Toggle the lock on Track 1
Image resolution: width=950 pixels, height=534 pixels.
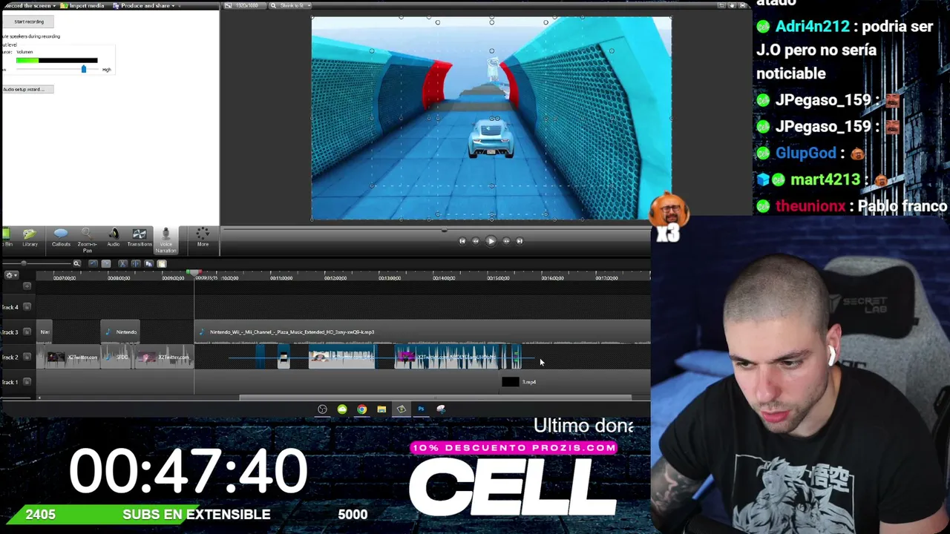27,382
